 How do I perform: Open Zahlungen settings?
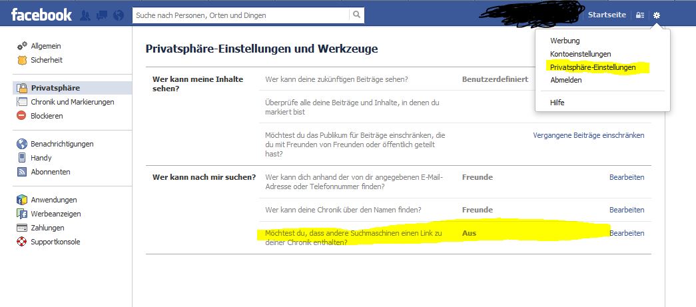tap(47, 228)
